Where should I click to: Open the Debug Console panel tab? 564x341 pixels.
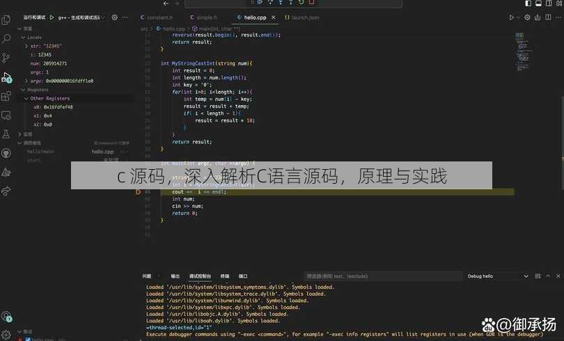tap(200, 276)
